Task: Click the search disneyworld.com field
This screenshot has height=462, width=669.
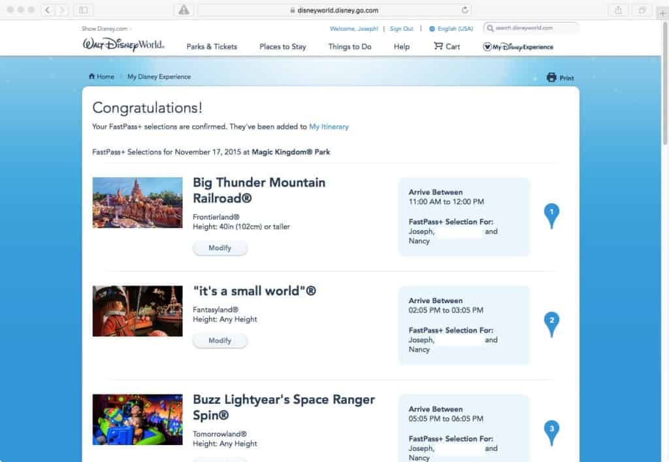Action: tap(531, 28)
